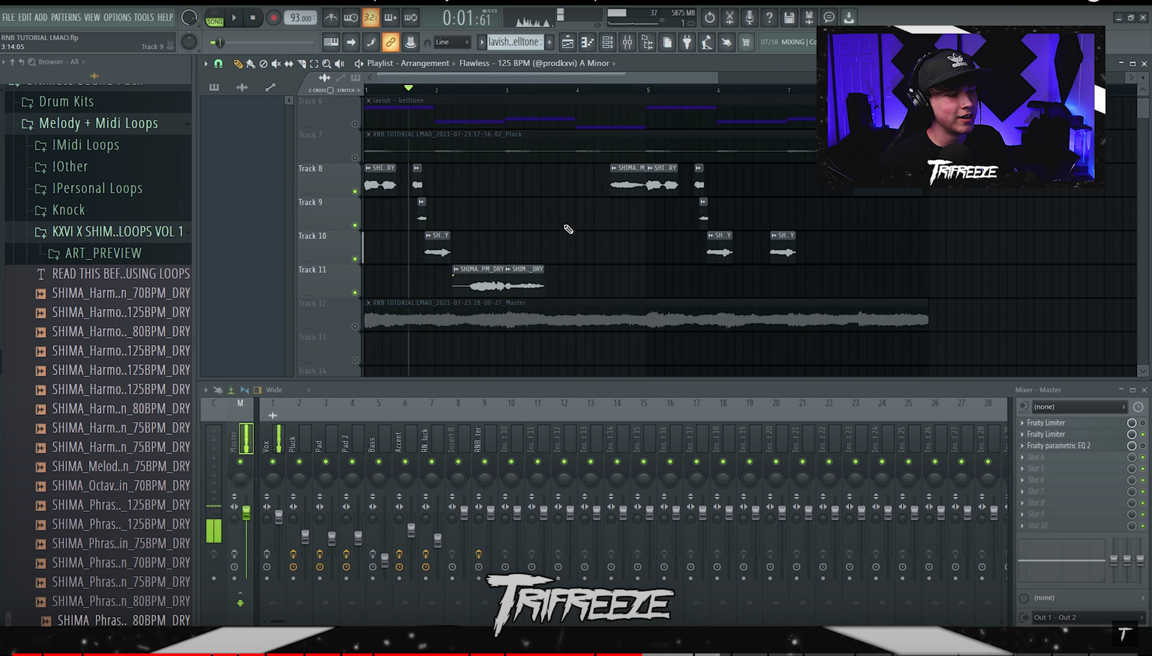
Task: Click the render export download icon
Action: [848, 18]
